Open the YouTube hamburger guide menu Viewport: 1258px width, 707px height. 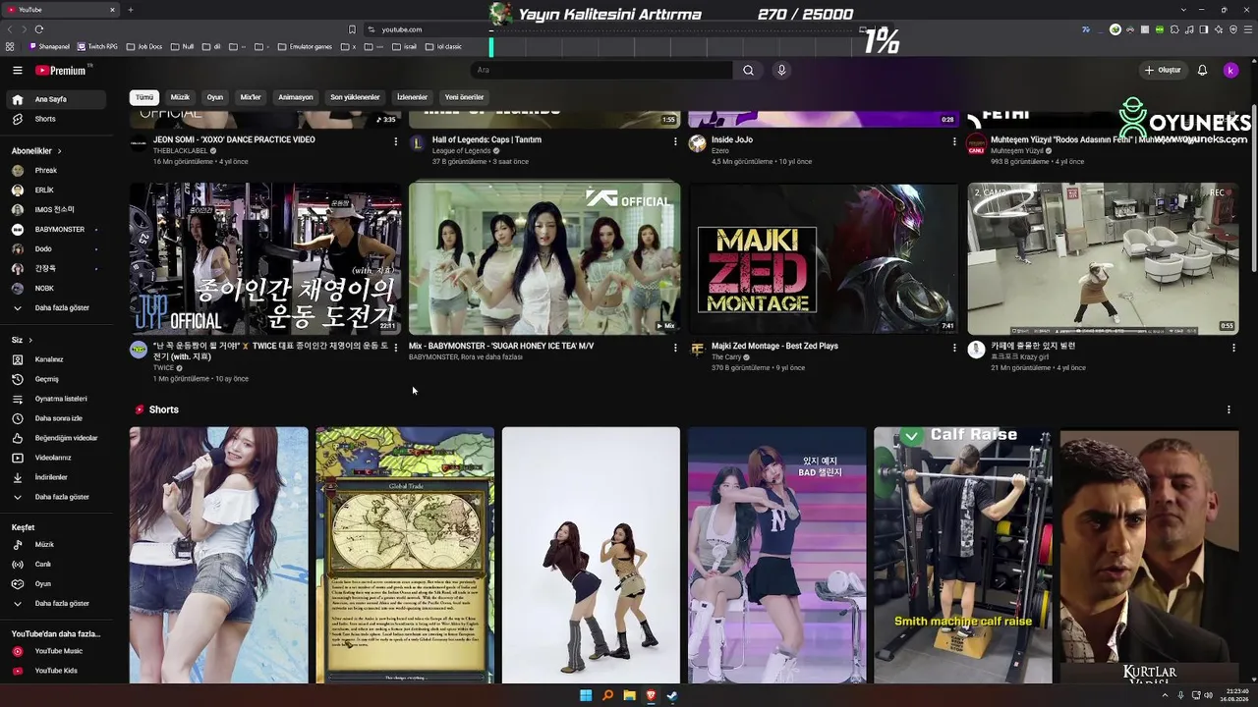(x=17, y=71)
